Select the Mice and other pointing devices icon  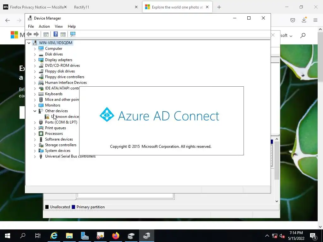(41, 100)
